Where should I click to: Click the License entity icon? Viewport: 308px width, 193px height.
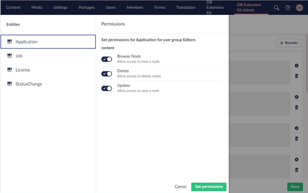(10, 70)
